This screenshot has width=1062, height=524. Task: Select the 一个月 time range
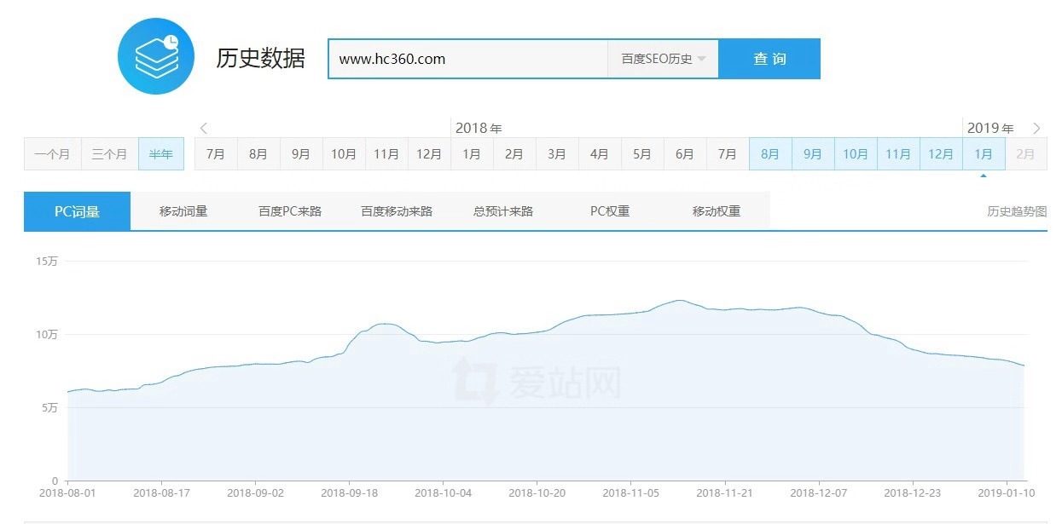pyautogui.click(x=54, y=154)
